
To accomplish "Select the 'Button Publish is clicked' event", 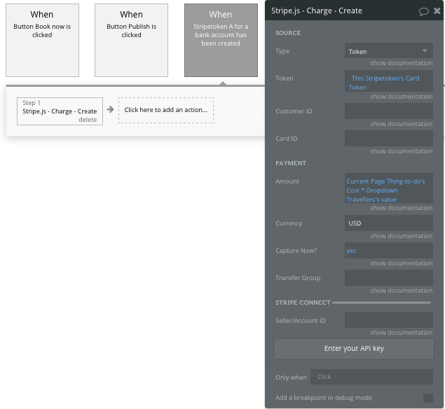I will coord(132,41).
